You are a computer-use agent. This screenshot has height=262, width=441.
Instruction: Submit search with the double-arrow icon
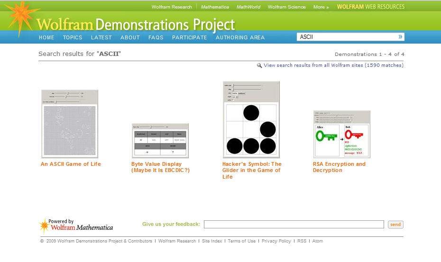(400, 37)
